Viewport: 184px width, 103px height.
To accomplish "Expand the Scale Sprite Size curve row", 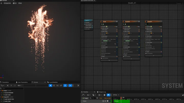I will point(2,99).
